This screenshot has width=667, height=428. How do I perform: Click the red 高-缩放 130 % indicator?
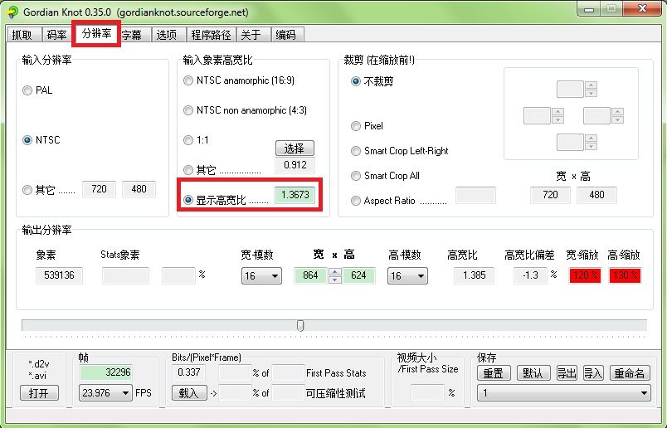pos(625,275)
